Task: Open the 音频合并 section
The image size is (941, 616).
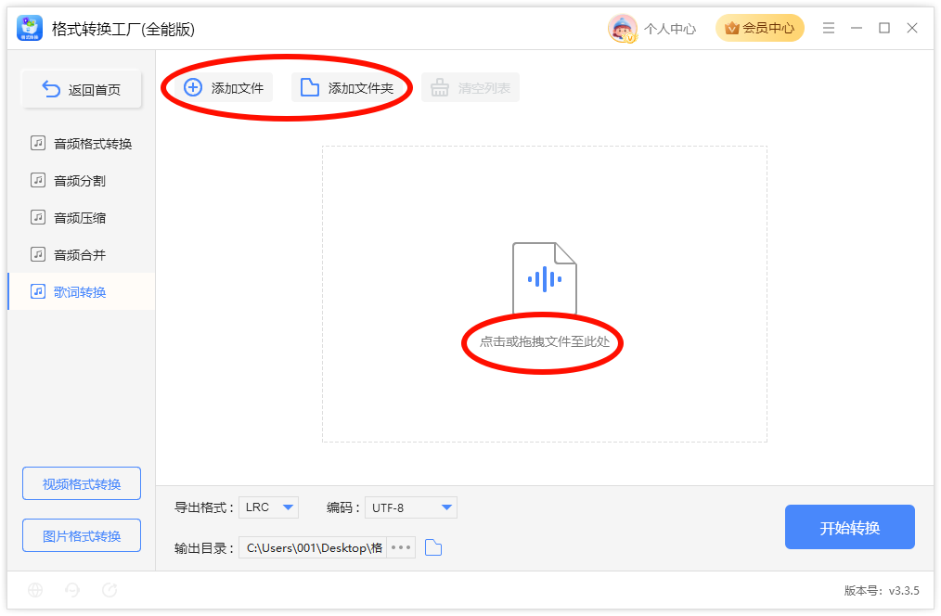Action: (82, 255)
